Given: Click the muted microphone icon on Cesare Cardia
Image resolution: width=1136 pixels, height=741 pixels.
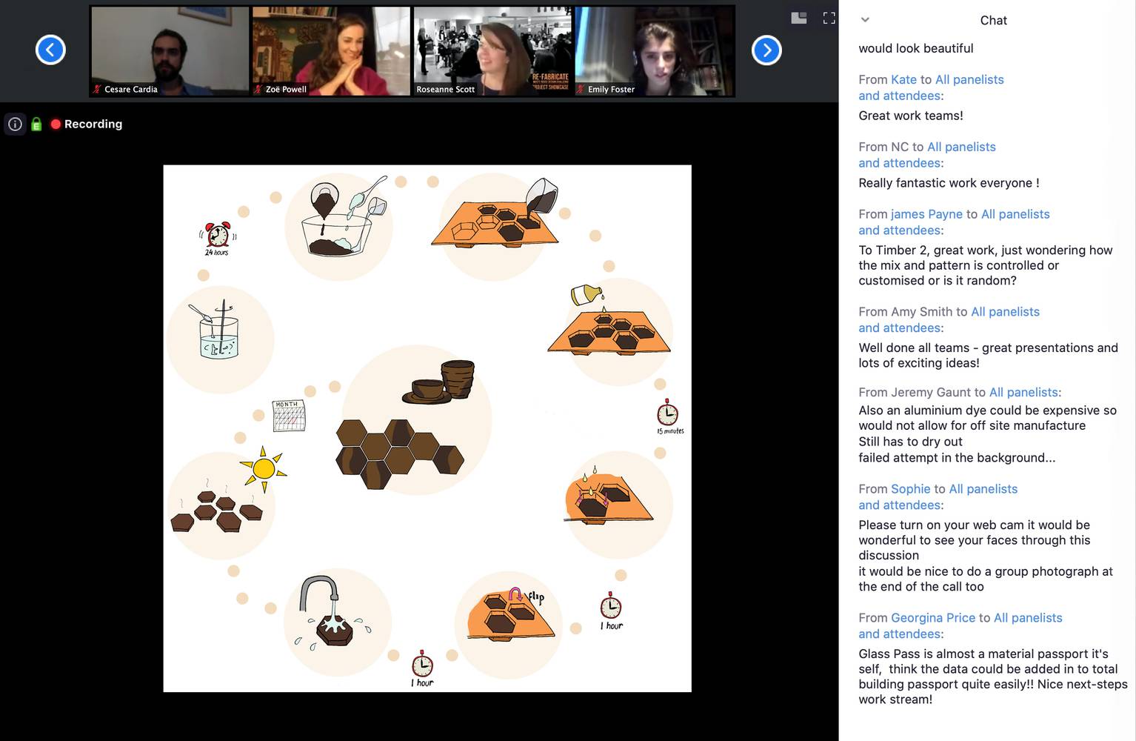Looking at the screenshot, I should [x=97, y=90].
